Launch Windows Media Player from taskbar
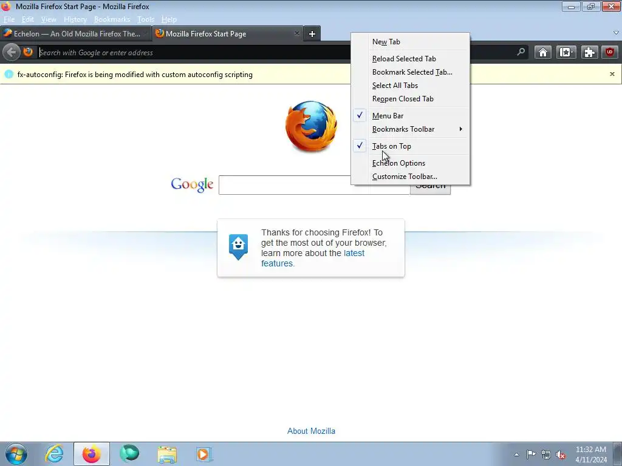This screenshot has height=466, width=622. tap(204, 454)
